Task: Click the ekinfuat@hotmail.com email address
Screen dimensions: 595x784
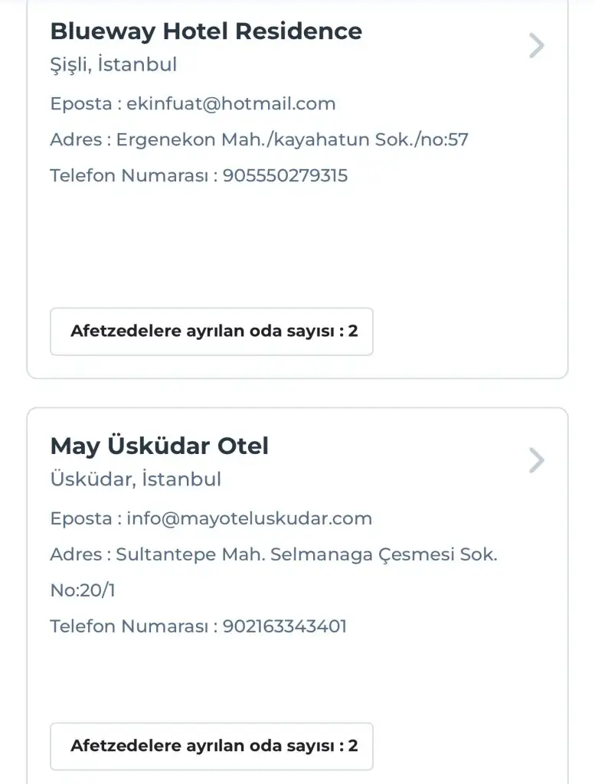Action: click(x=230, y=103)
